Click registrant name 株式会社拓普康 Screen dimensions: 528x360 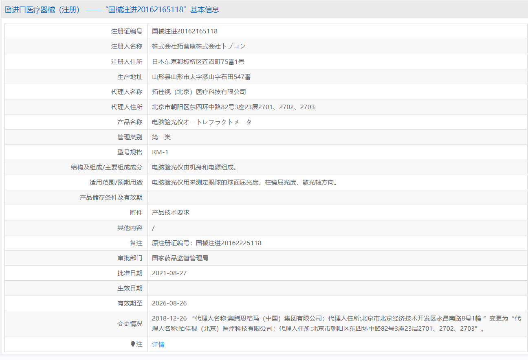(198, 46)
